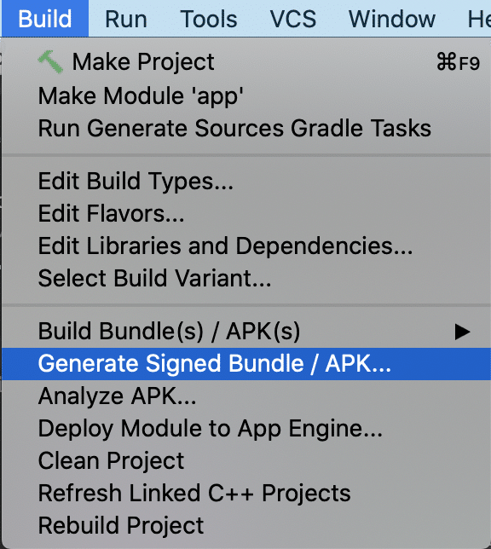Open the Run menu
This screenshot has height=549, width=491.
[x=126, y=19]
